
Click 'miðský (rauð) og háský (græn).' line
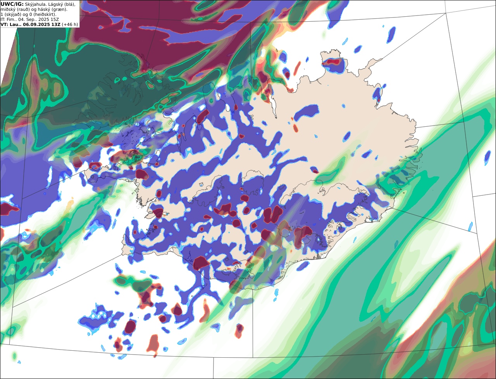coord(34,9)
